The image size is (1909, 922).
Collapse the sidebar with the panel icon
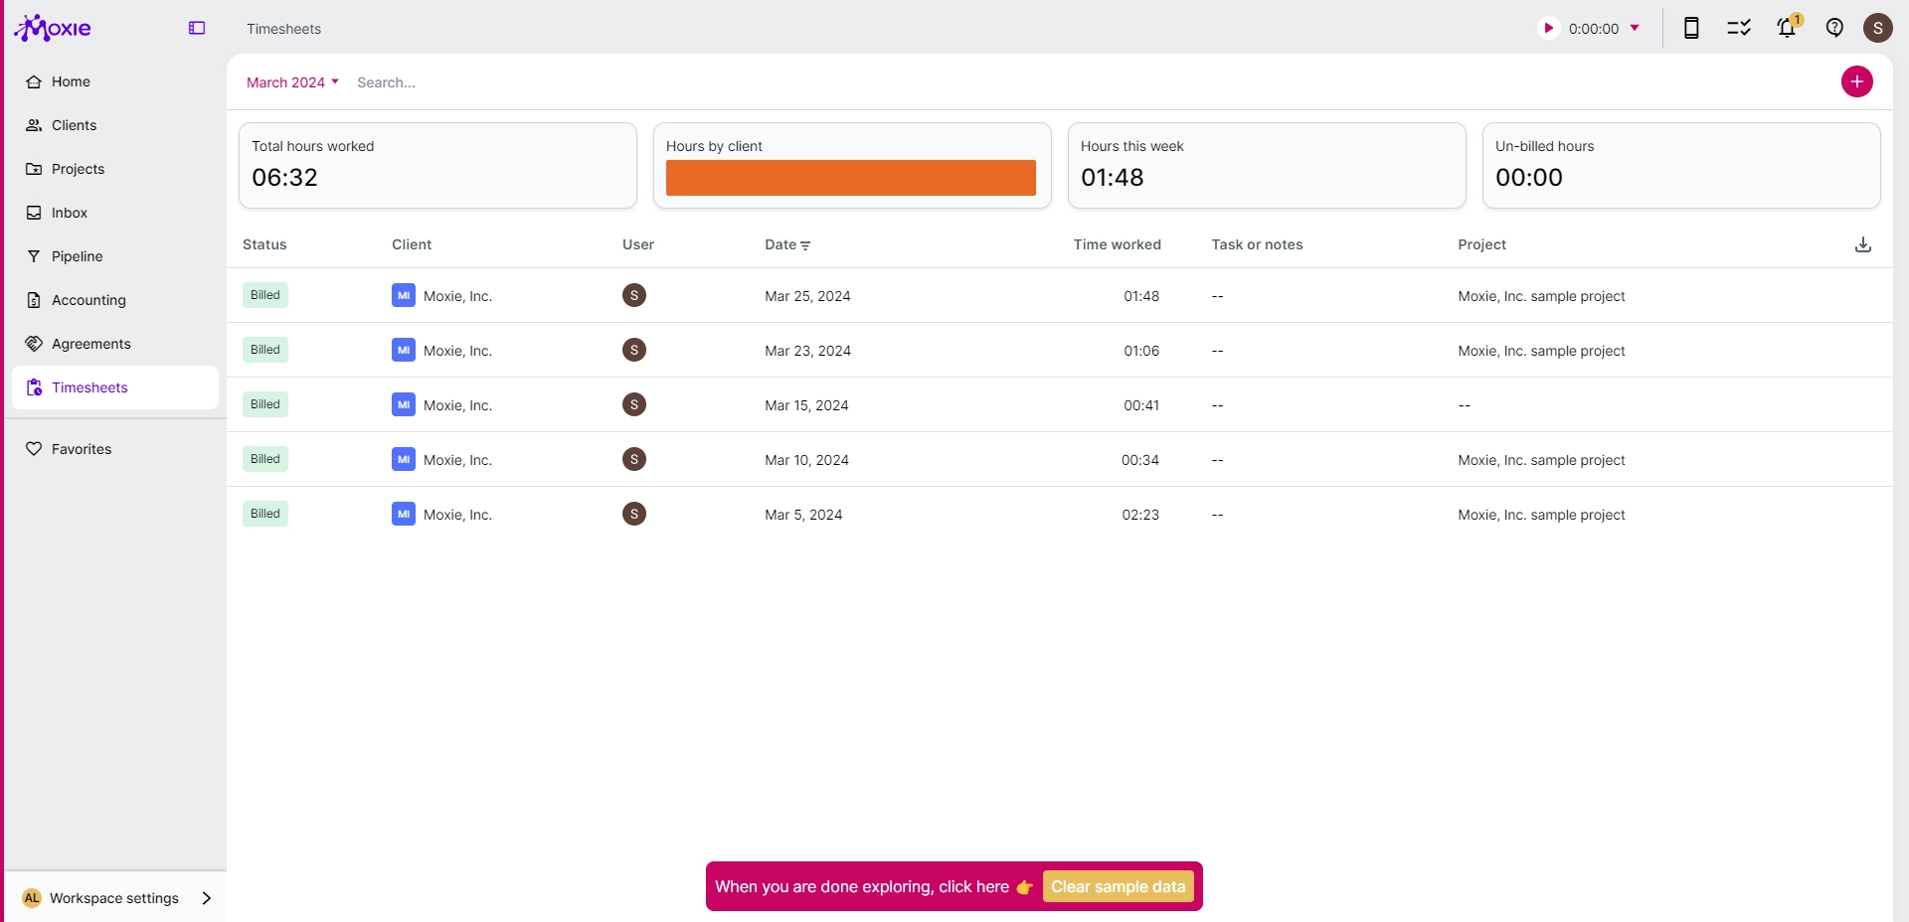pyautogui.click(x=196, y=28)
